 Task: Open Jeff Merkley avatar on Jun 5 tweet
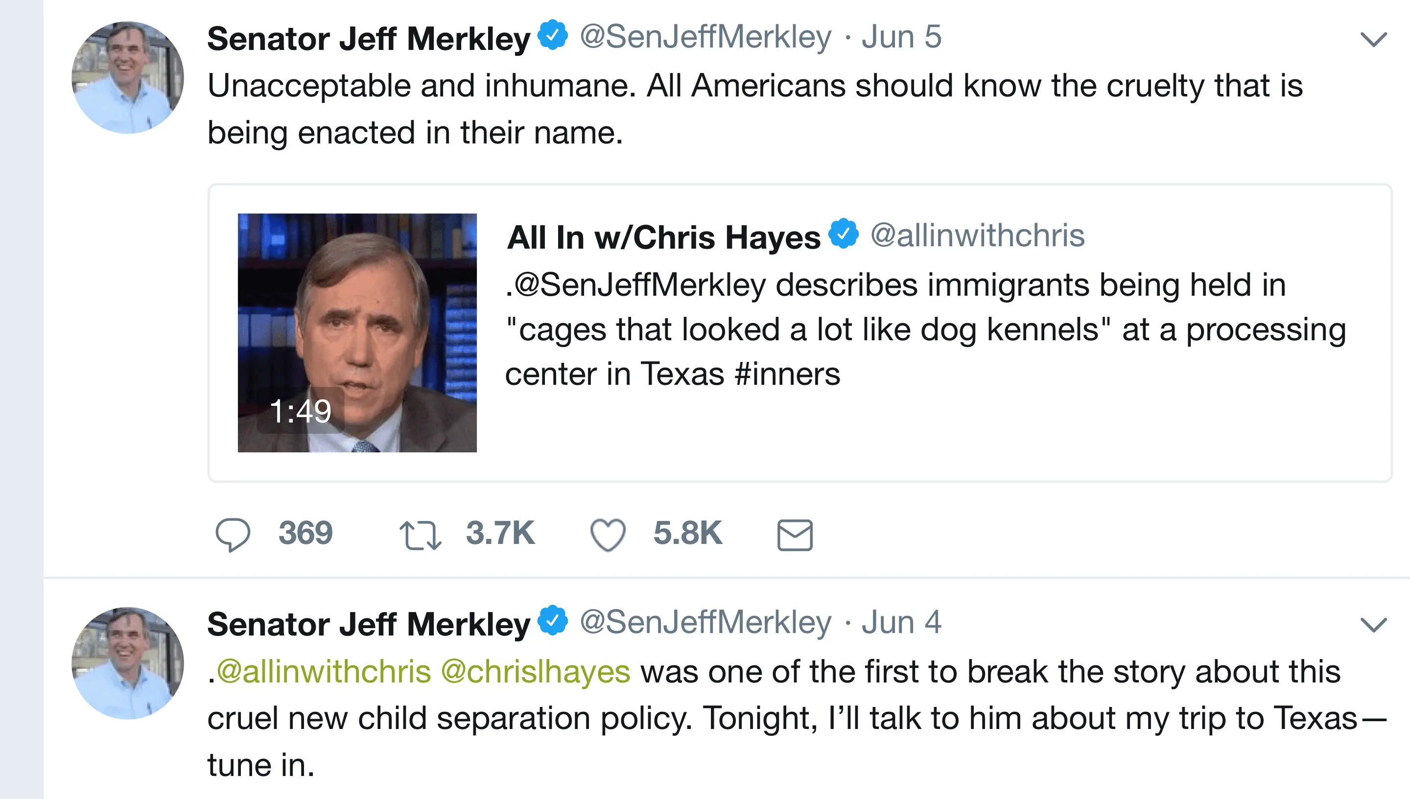point(127,77)
